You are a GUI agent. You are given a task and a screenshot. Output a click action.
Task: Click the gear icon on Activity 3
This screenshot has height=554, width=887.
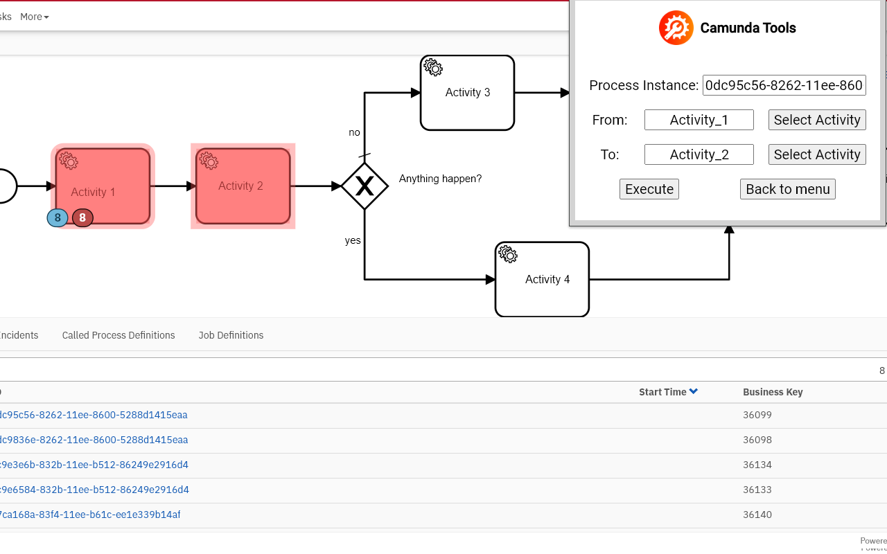(433, 67)
